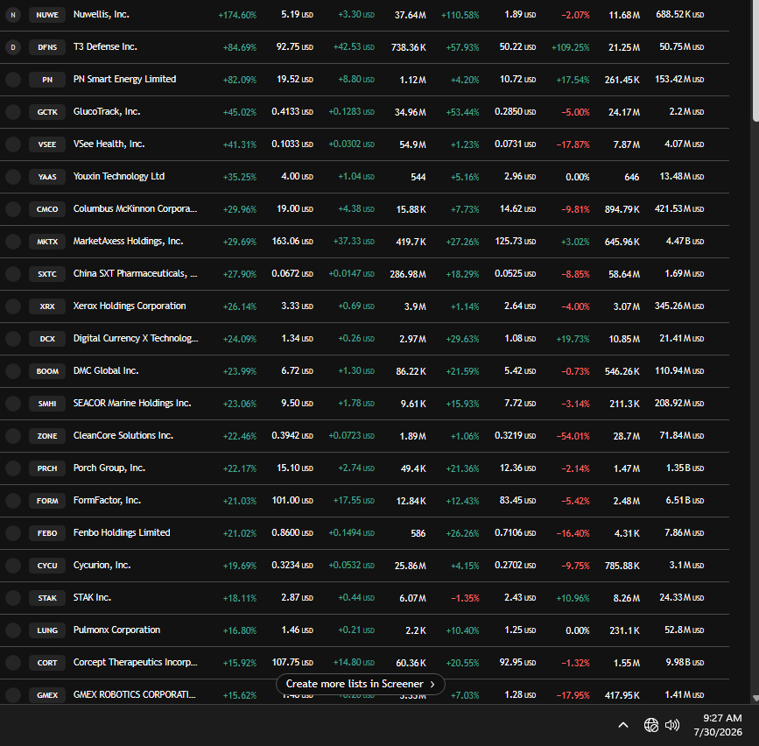Click the FormFactor logo circle
The height and width of the screenshot is (746, 759).
[13, 501]
